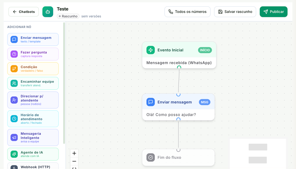Add a Direcionar p/ atendente node
The image size is (296, 169).
coord(33,100)
